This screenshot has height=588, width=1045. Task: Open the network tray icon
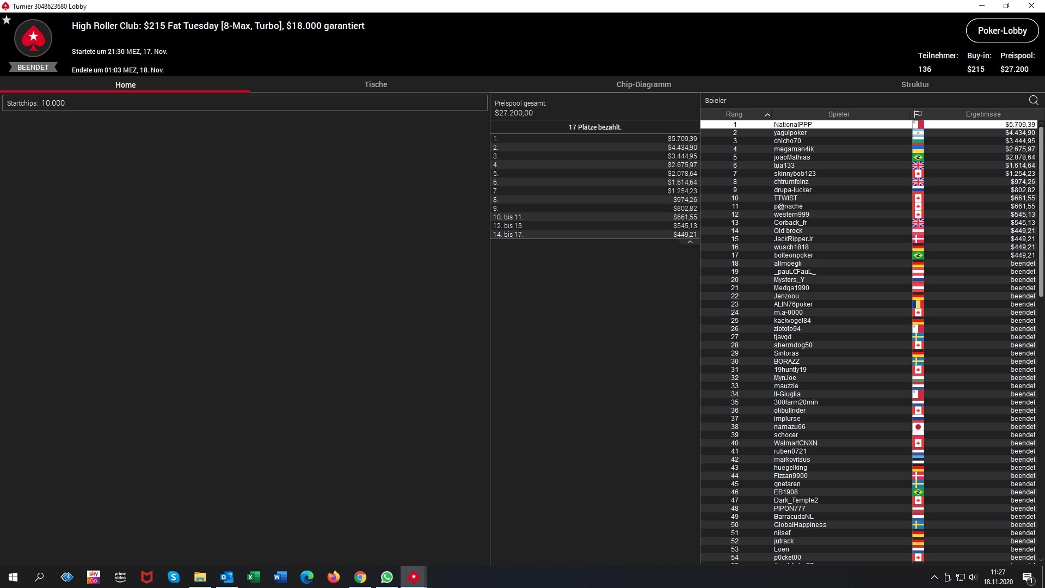click(961, 577)
